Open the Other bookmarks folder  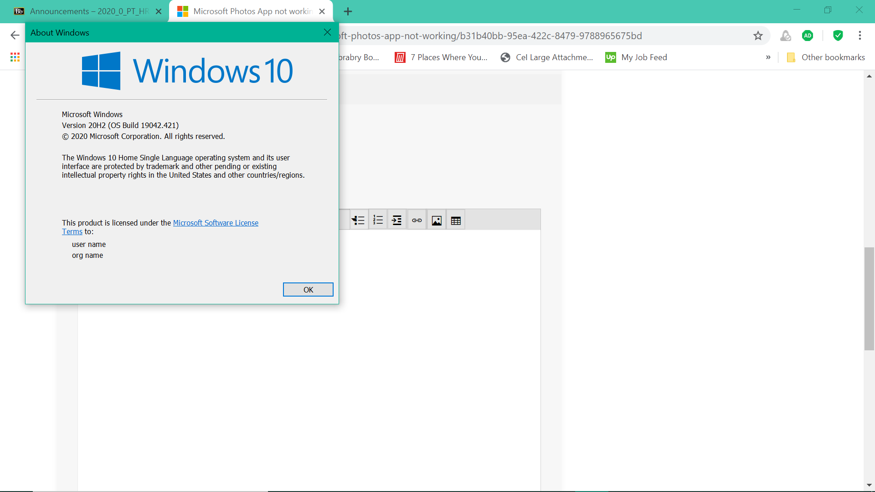pos(826,57)
